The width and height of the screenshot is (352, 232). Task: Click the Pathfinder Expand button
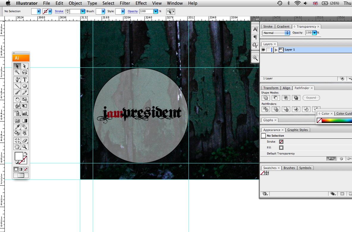311,98
